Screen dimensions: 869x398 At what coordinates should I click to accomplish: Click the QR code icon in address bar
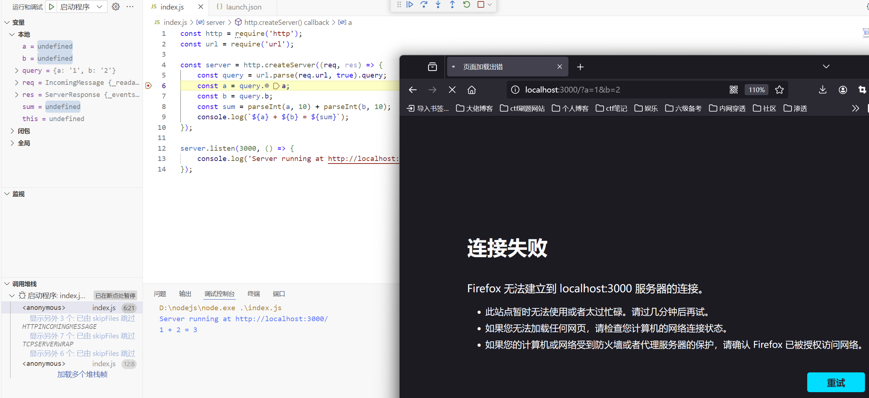pos(733,90)
